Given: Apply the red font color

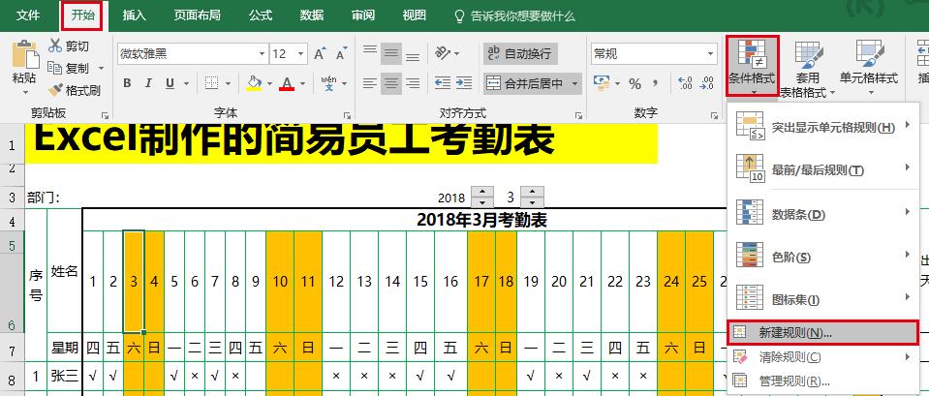Looking at the screenshot, I should pos(287,83).
